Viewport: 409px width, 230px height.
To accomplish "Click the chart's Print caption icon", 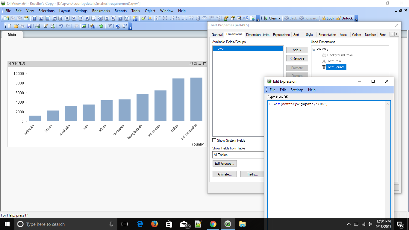I will 191,63.
